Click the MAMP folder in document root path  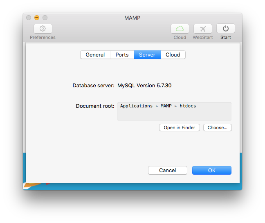click(166, 106)
